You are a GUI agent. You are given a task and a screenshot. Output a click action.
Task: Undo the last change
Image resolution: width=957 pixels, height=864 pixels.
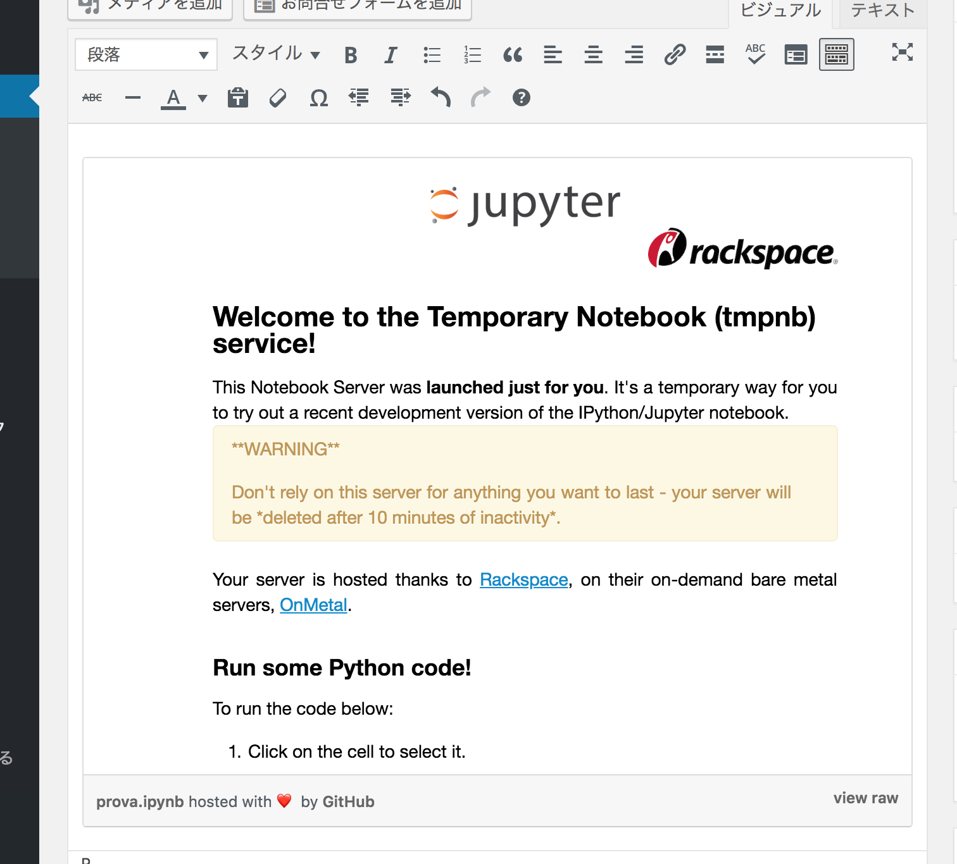coord(441,97)
